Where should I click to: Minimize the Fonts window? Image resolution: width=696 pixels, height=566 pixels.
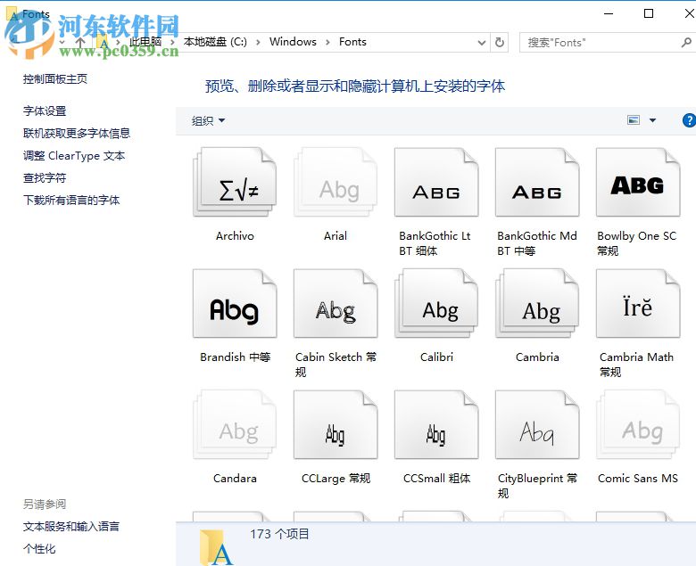pyautogui.click(x=609, y=13)
